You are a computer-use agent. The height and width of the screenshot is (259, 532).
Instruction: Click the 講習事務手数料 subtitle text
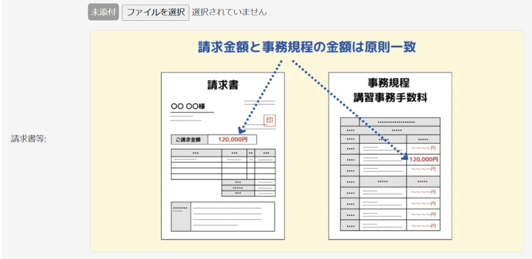click(390, 98)
